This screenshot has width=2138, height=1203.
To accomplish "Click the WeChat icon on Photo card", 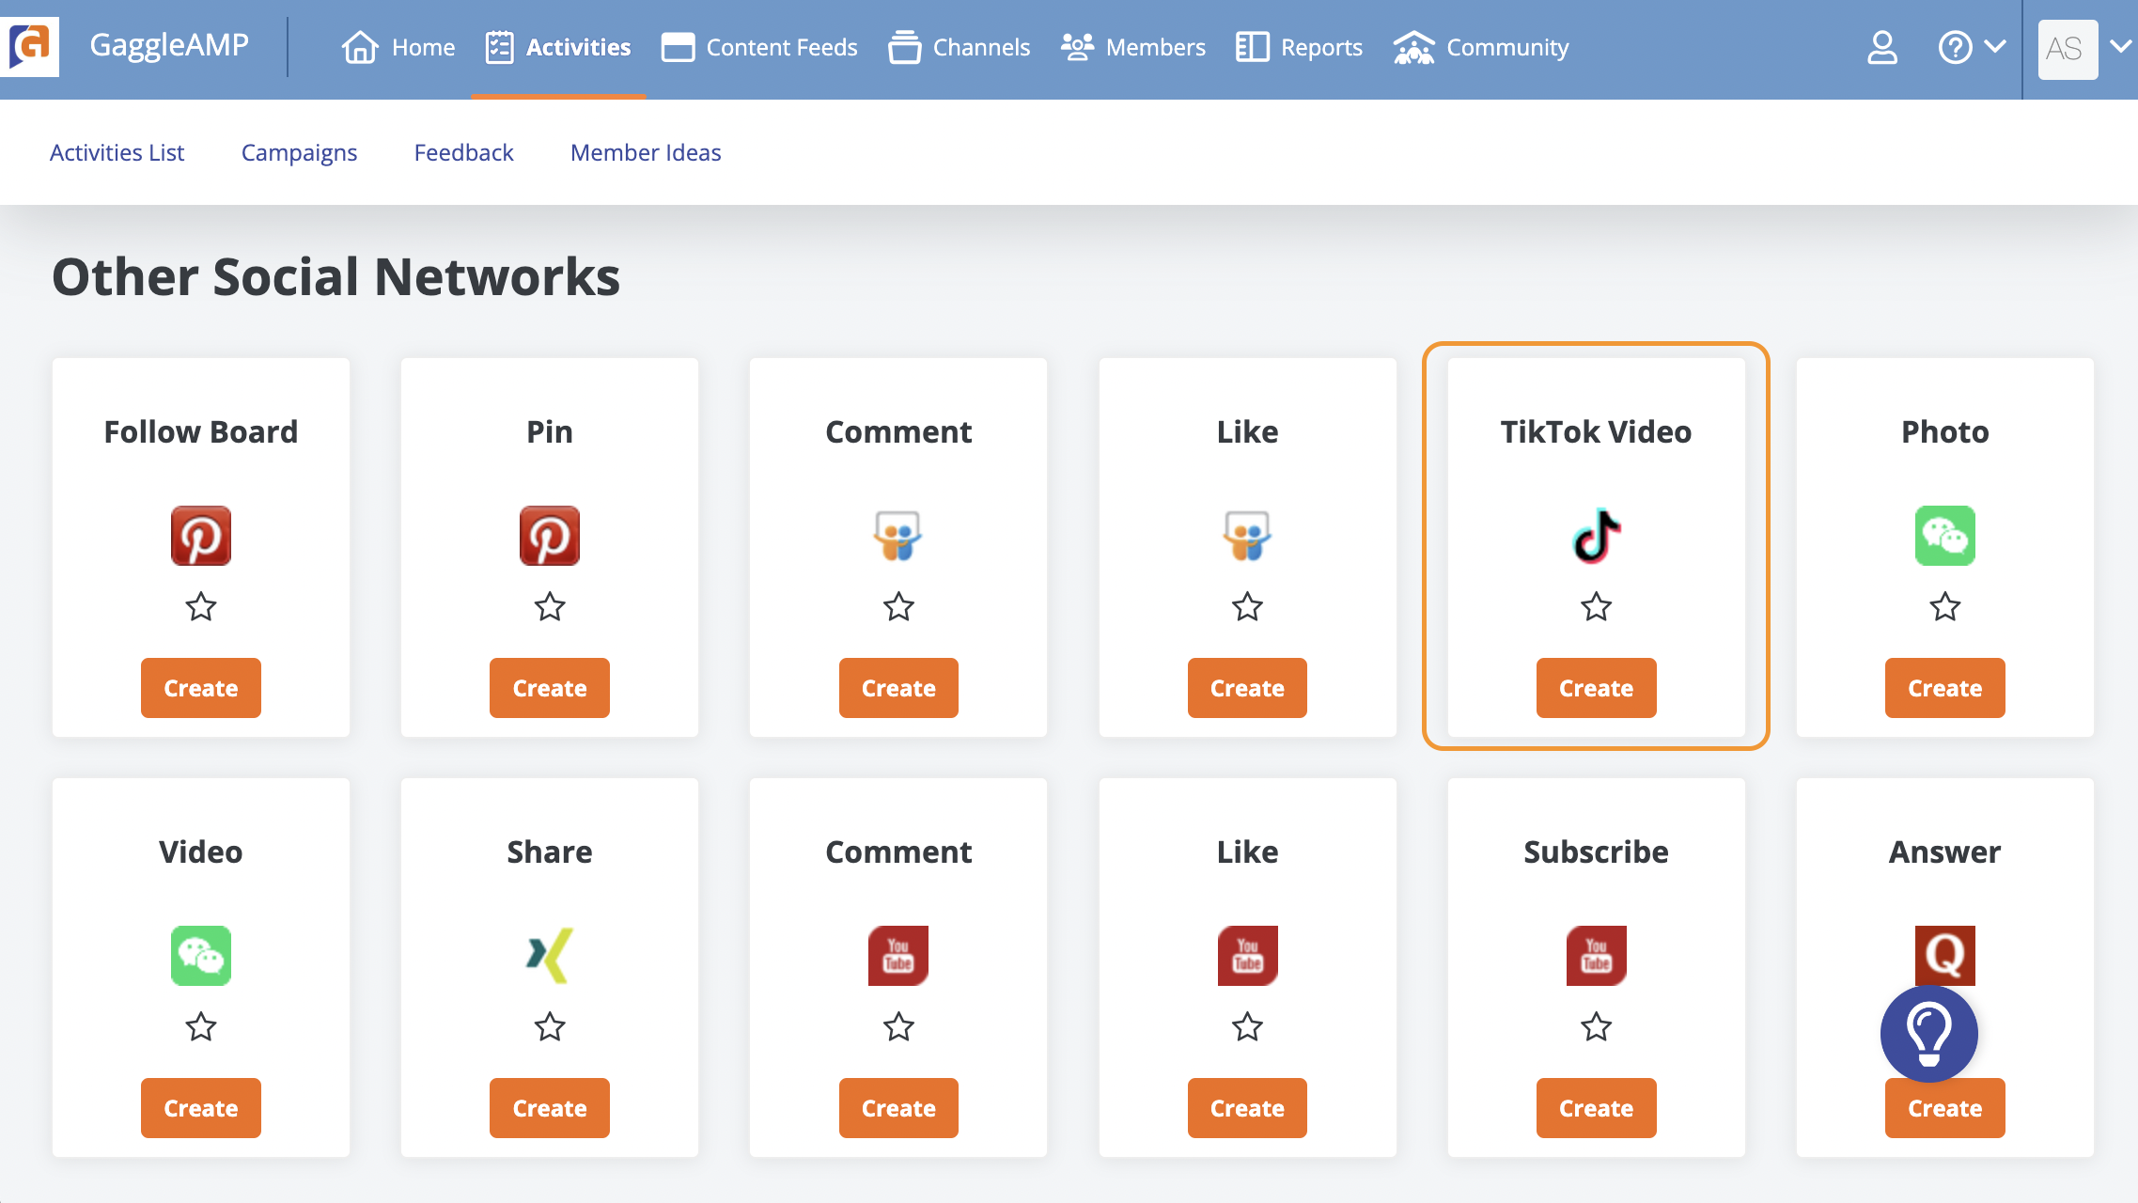I will pos(1945,536).
